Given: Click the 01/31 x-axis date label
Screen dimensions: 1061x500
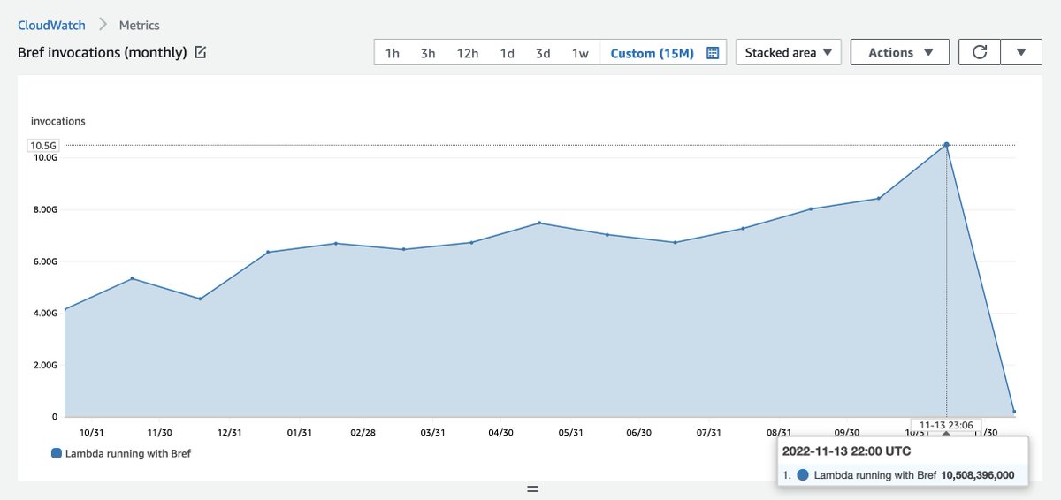Looking at the screenshot, I should point(299,433).
